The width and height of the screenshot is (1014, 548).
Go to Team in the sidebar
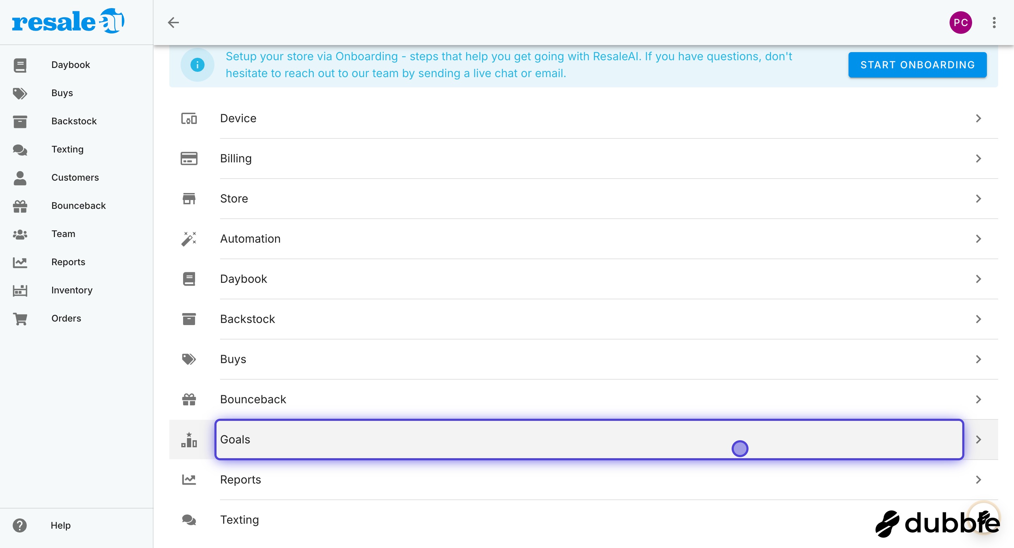coord(76,234)
